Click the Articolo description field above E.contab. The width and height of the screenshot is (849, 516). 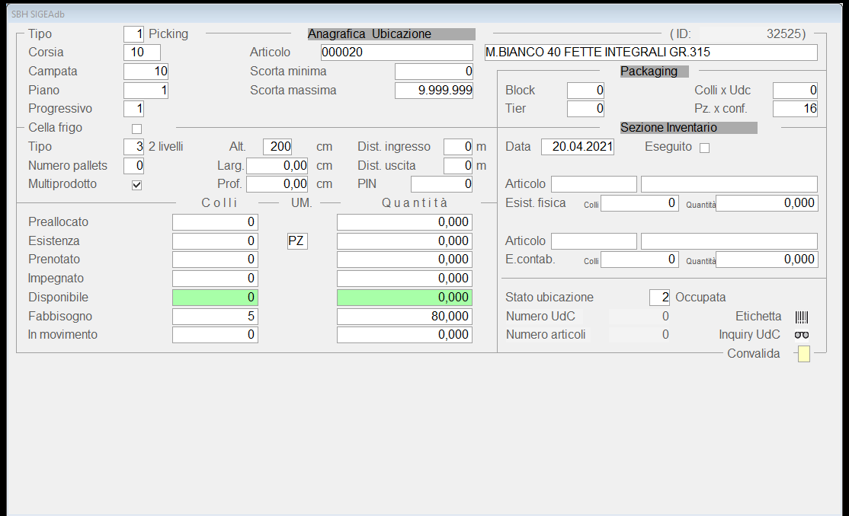pos(729,241)
